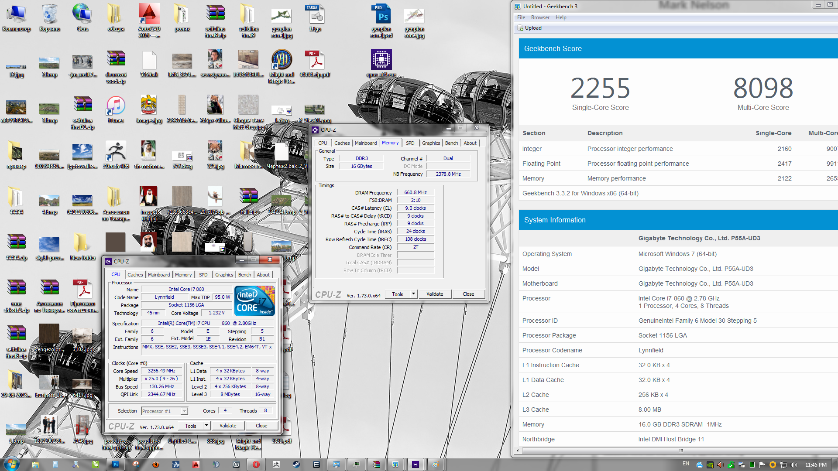Switch to CPU tab in upper CPU-Z Memory window
Viewport: 838px width, 471px height.
click(323, 143)
